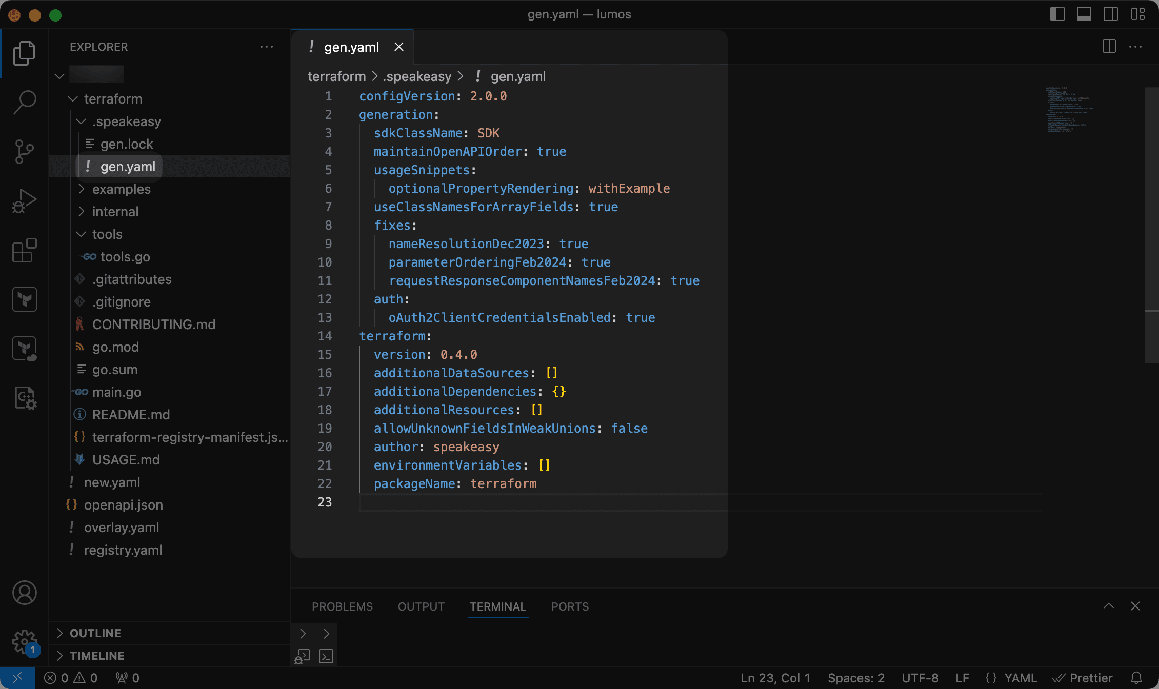The image size is (1159, 689).
Task: Collapse the terraform root folder
Action: [72, 98]
